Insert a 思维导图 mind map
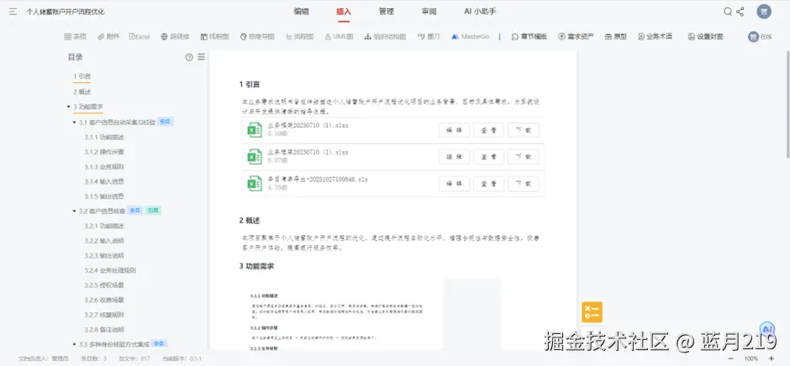 pyautogui.click(x=257, y=36)
